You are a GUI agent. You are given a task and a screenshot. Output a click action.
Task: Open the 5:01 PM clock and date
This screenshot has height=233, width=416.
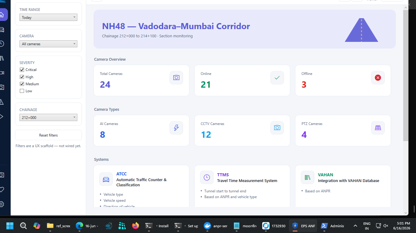pyautogui.click(x=401, y=226)
